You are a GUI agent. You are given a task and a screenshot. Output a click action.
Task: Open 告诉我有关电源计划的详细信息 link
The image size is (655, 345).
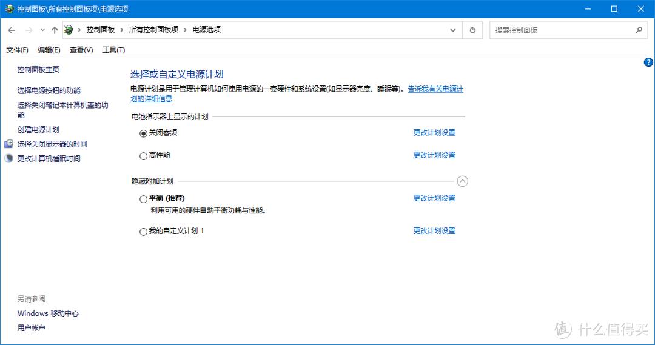pyautogui.click(x=435, y=89)
